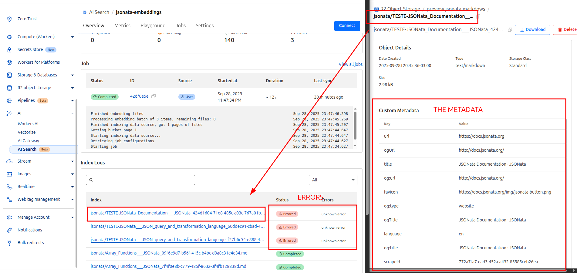Image resolution: width=577 pixels, height=273 pixels.
Task: Switch to the Metrics tab
Action: 122,26
